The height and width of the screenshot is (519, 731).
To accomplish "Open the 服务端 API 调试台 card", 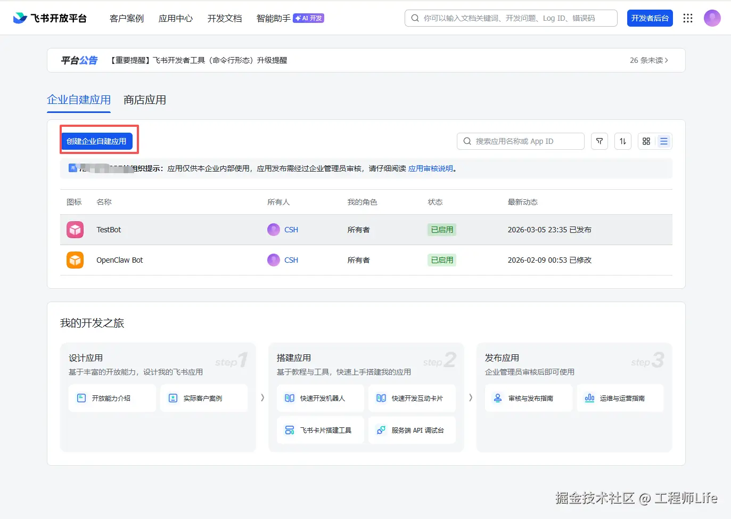I will point(412,430).
